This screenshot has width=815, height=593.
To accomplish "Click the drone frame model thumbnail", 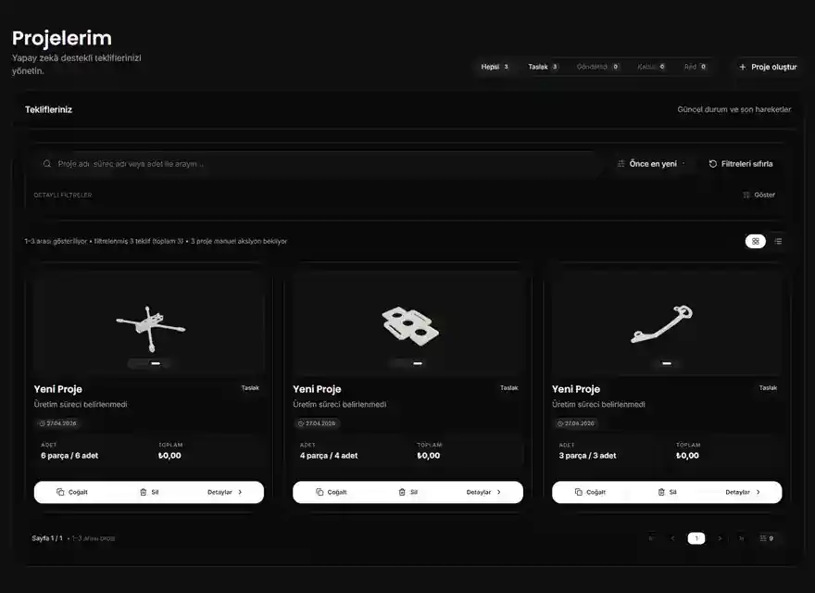I will (151, 328).
